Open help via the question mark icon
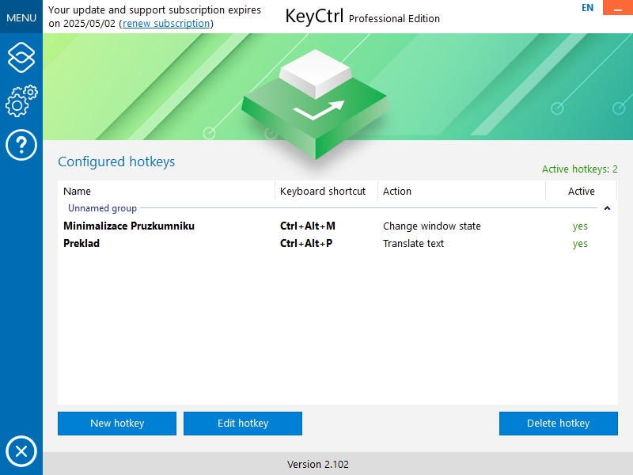633x475 pixels. click(x=21, y=145)
